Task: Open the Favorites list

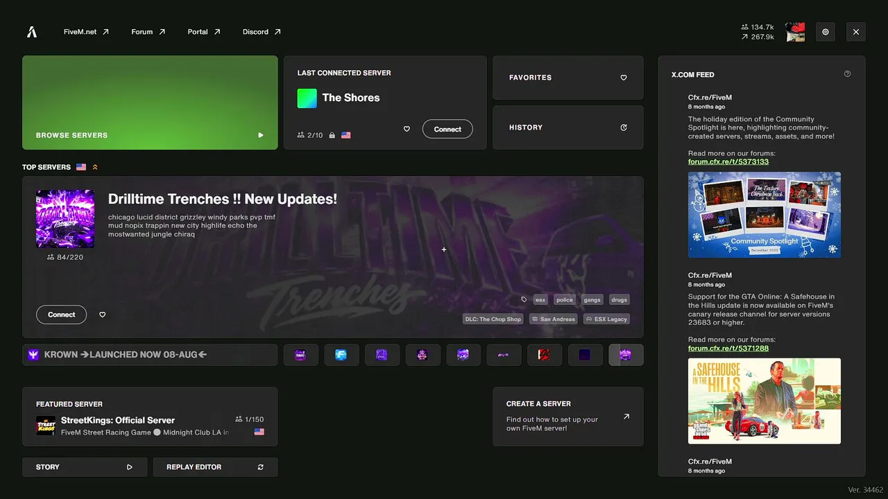Action: pyautogui.click(x=568, y=78)
